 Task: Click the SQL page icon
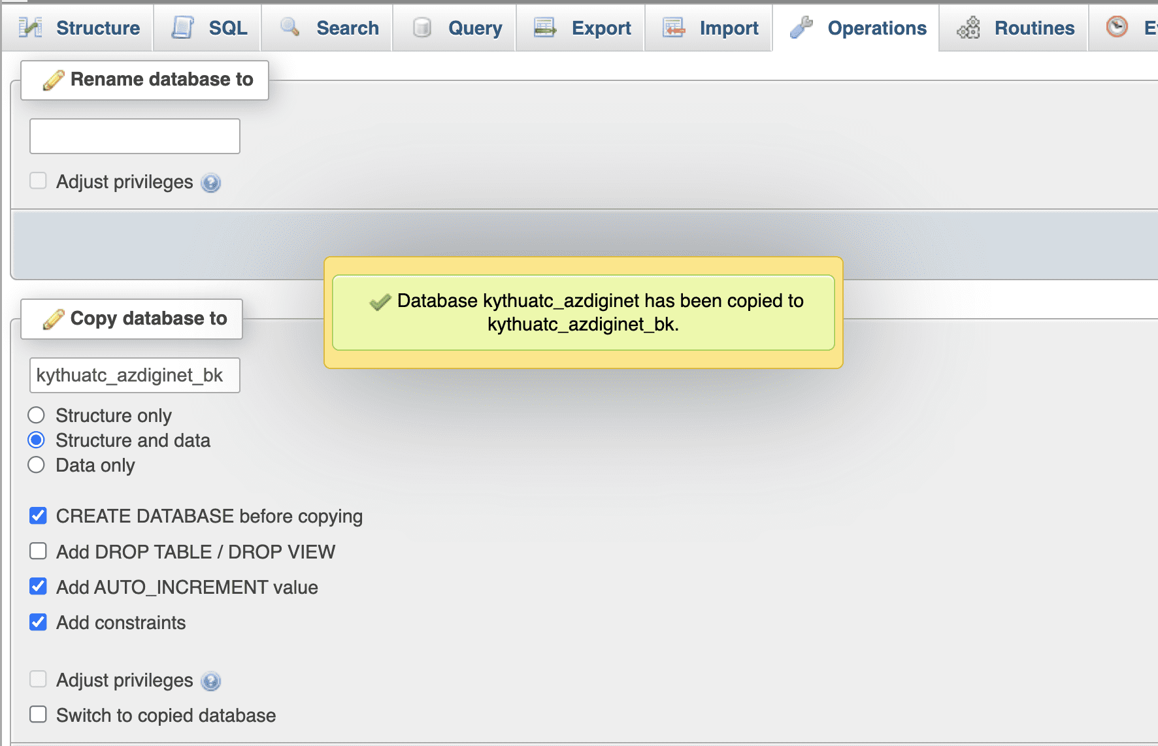pyautogui.click(x=182, y=27)
